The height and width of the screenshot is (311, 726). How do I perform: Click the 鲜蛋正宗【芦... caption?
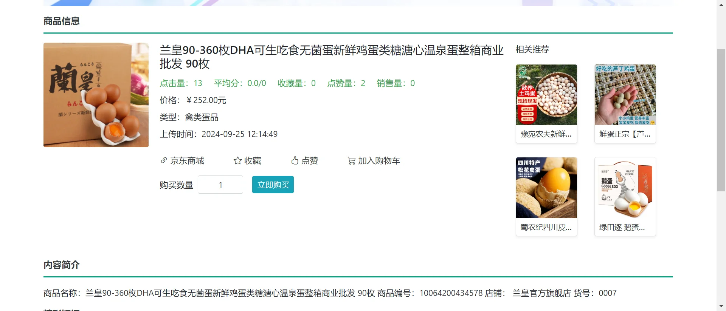(625, 134)
